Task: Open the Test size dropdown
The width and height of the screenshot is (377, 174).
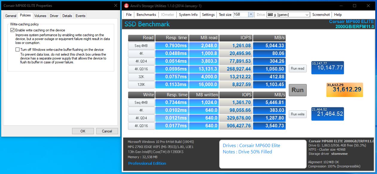Action: tap(251, 15)
